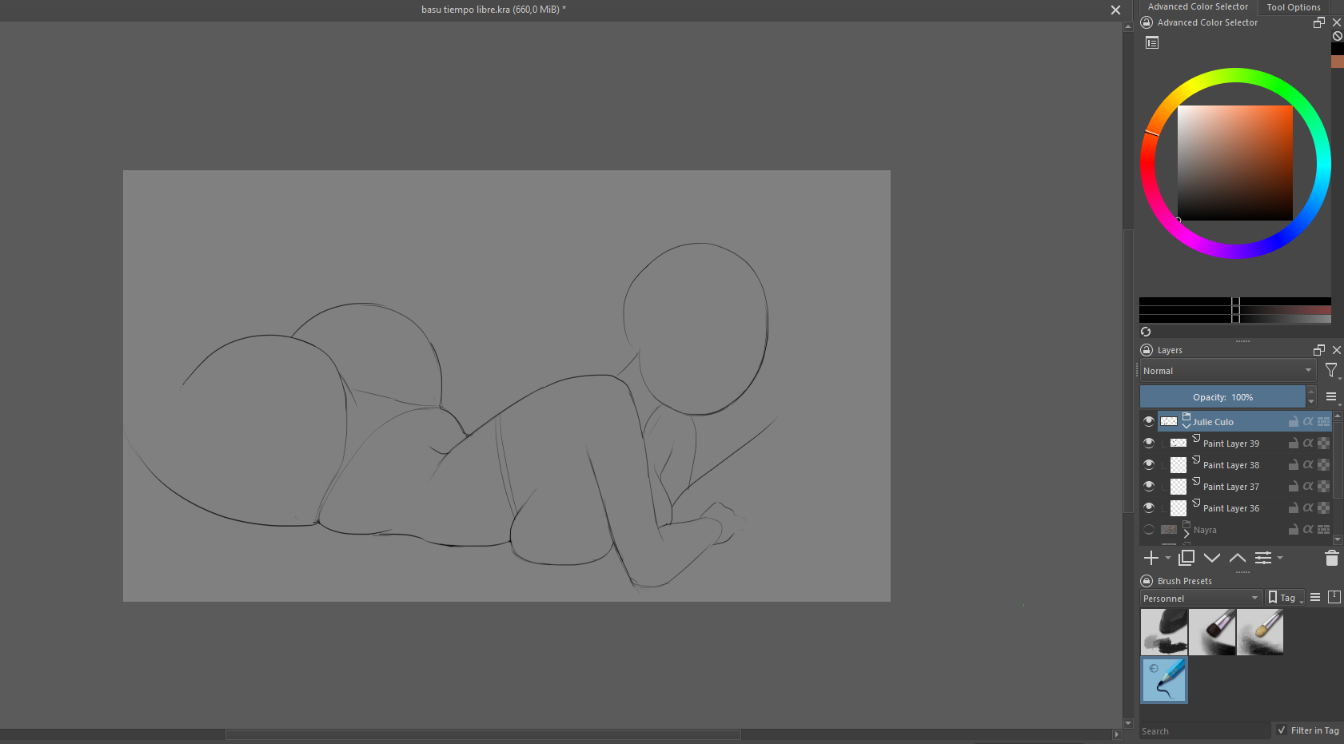Image resolution: width=1344 pixels, height=744 pixels.
Task: Click the Opacity slider in Layers panel
Action: (x=1222, y=397)
